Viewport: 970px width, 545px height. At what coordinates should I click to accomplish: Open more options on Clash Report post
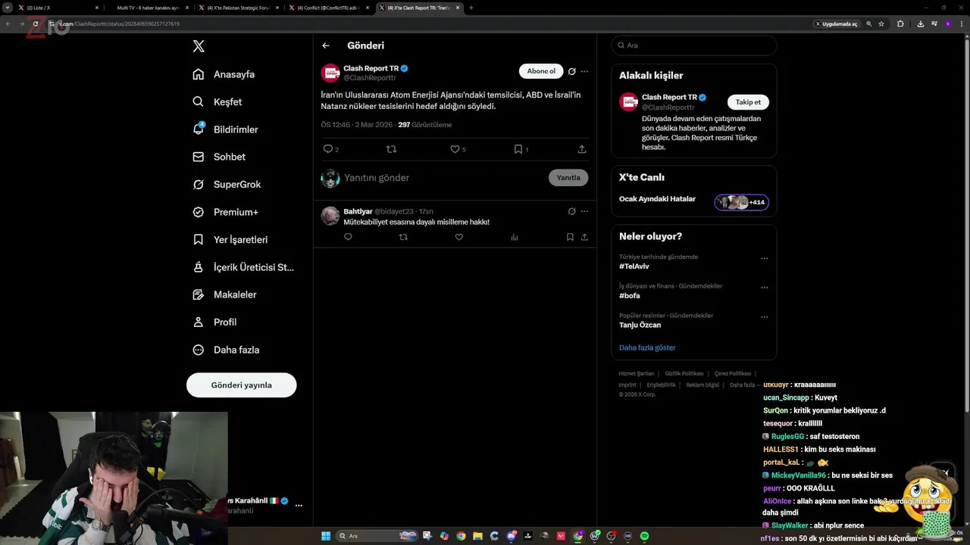coord(584,71)
